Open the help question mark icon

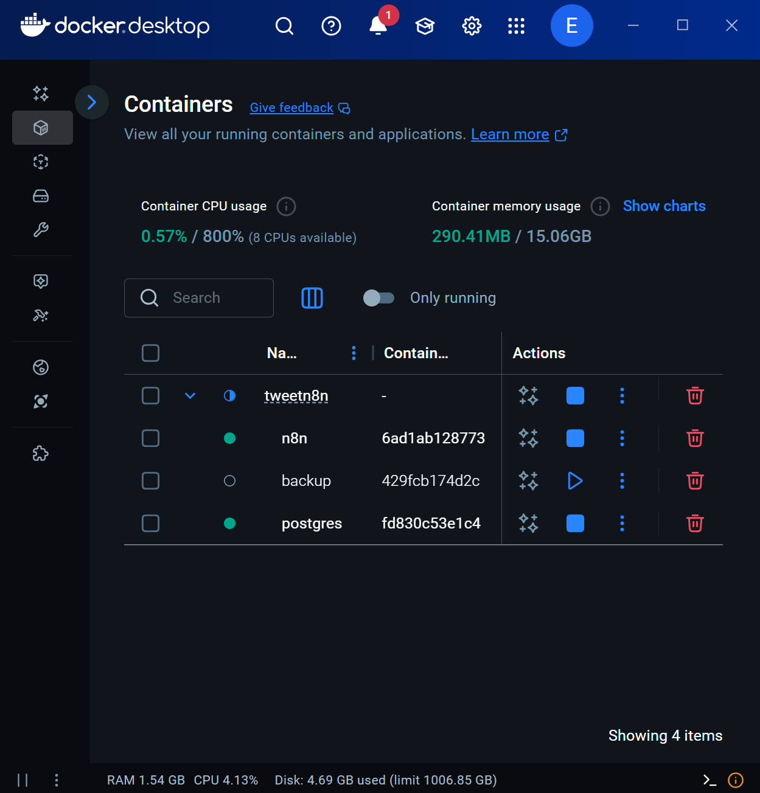[x=331, y=26]
